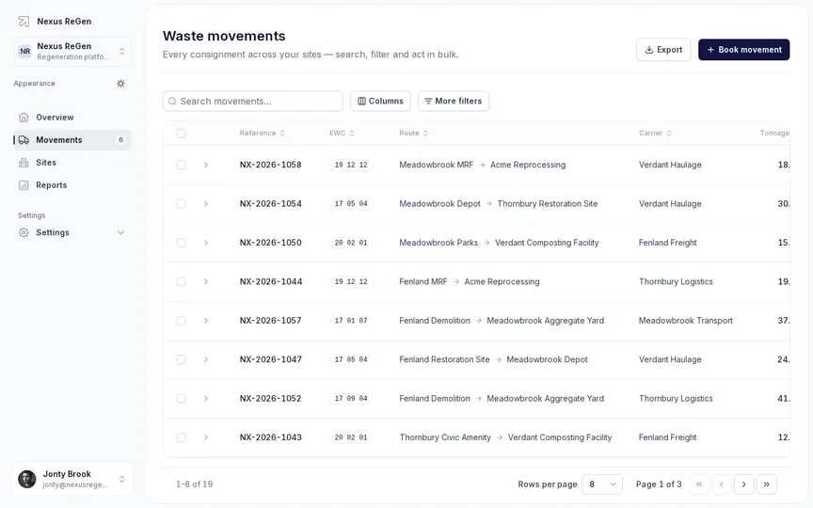813x508 pixels.
Task: Open the Columns chooser
Action: 380,101
